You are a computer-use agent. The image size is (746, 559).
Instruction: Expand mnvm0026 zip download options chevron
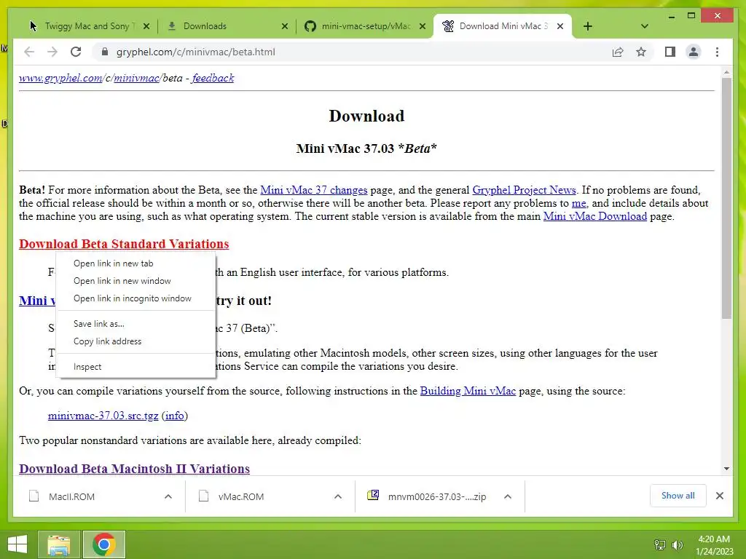tap(508, 496)
